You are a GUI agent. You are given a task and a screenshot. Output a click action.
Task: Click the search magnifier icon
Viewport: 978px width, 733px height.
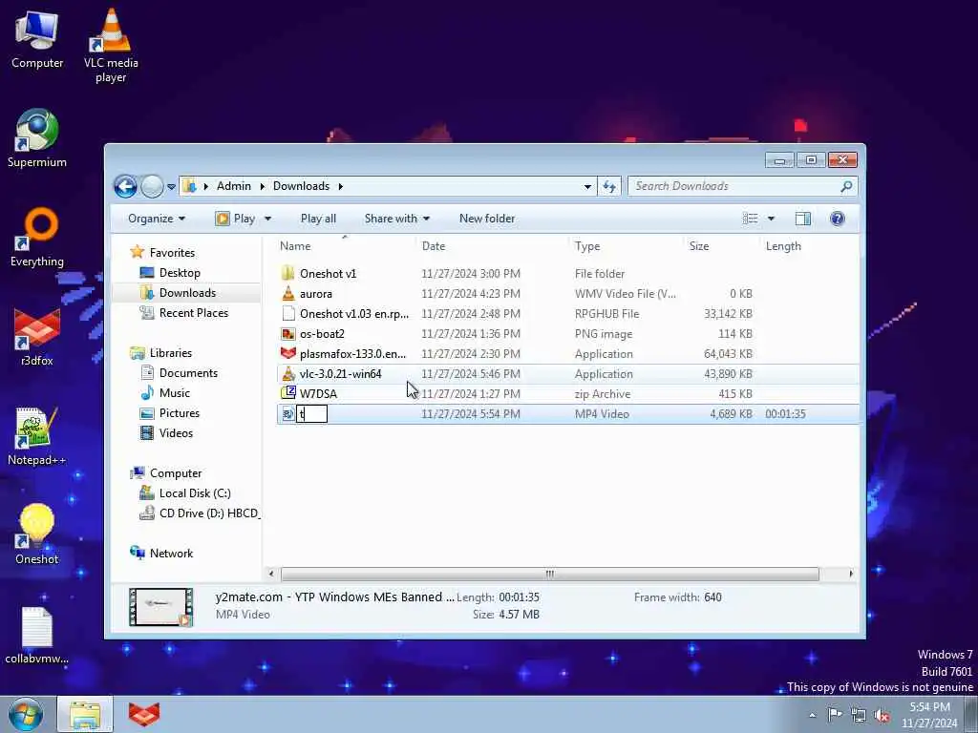(846, 186)
